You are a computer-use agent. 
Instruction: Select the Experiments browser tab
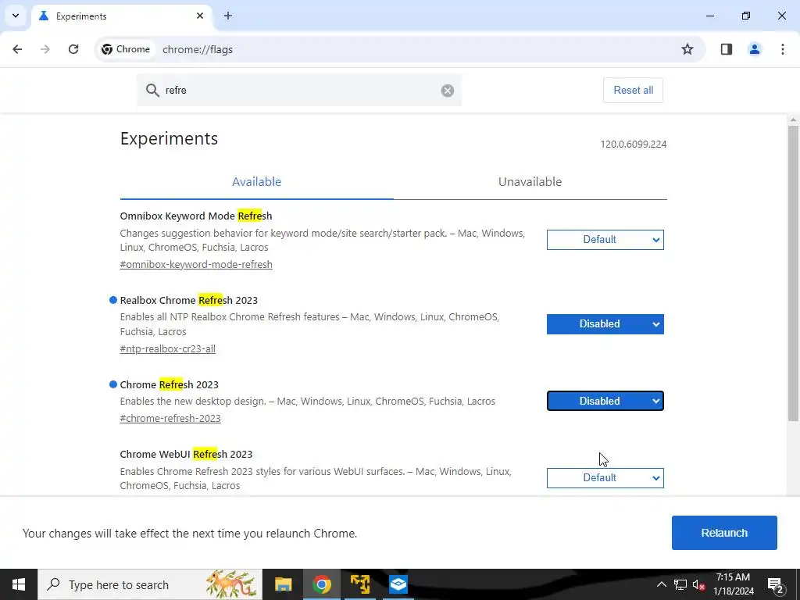123,16
